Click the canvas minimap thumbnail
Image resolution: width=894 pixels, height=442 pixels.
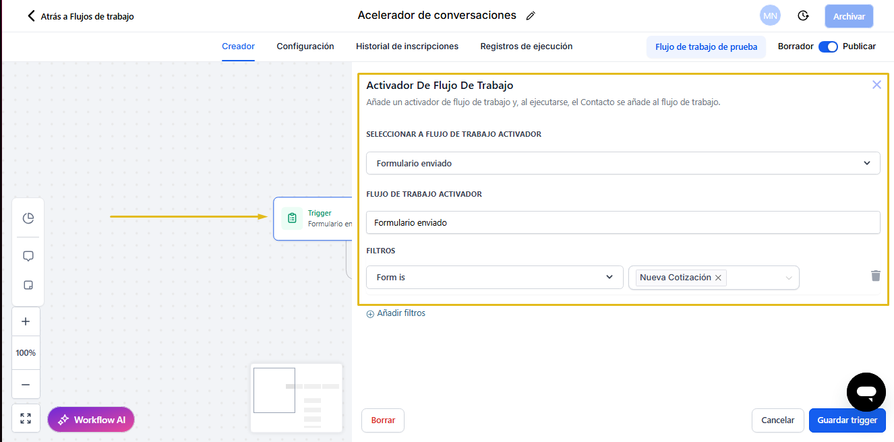point(297,398)
